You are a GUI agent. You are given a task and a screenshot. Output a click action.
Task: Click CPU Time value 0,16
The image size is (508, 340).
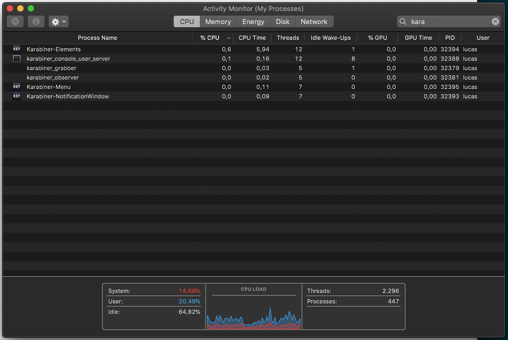tap(263, 59)
